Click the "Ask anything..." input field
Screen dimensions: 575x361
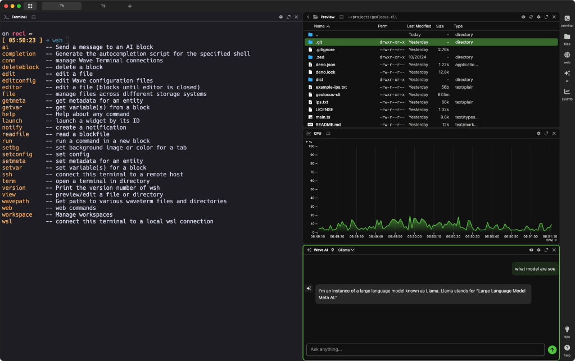425,350
